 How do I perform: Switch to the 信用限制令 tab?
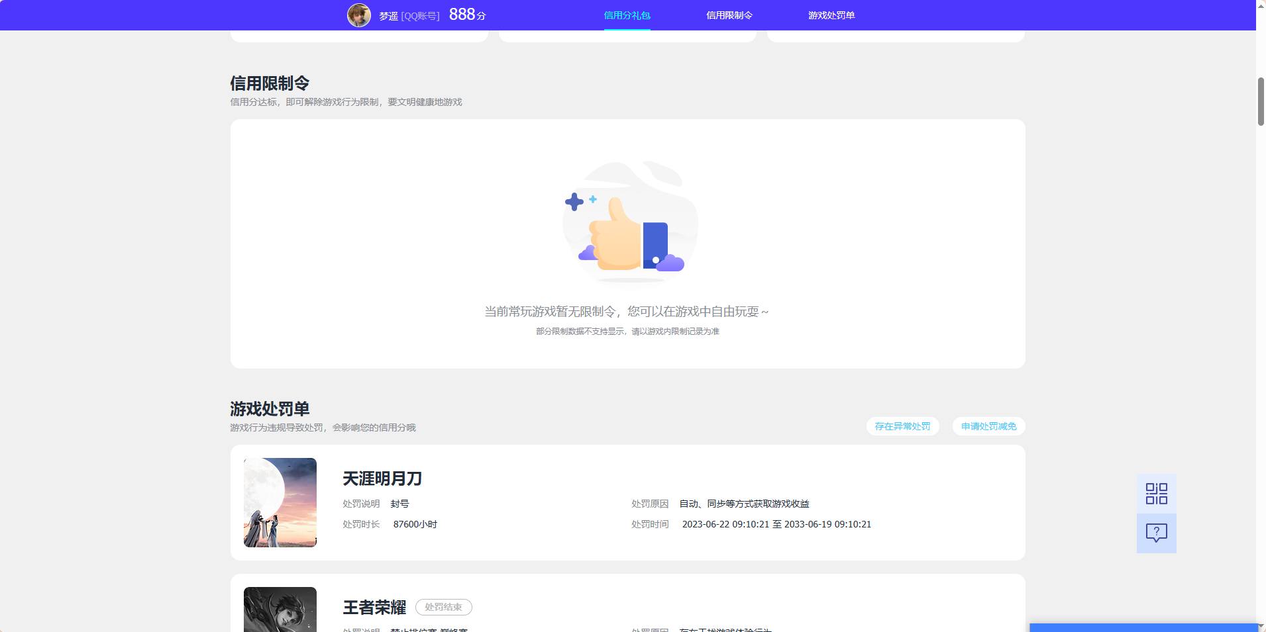point(729,15)
